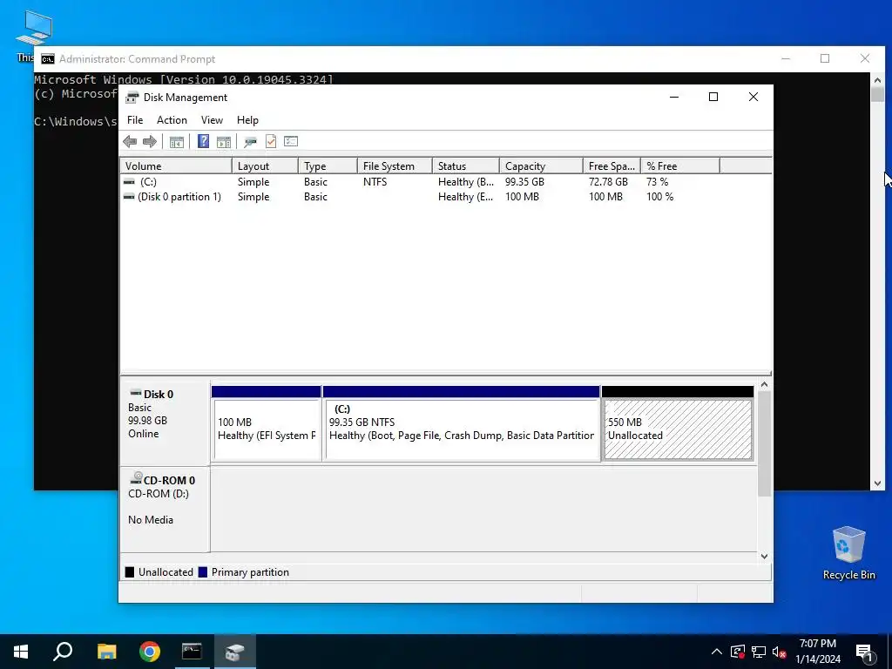Image resolution: width=892 pixels, height=669 pixels.
Task: Open the Action menu
Action: click(172, 120)
